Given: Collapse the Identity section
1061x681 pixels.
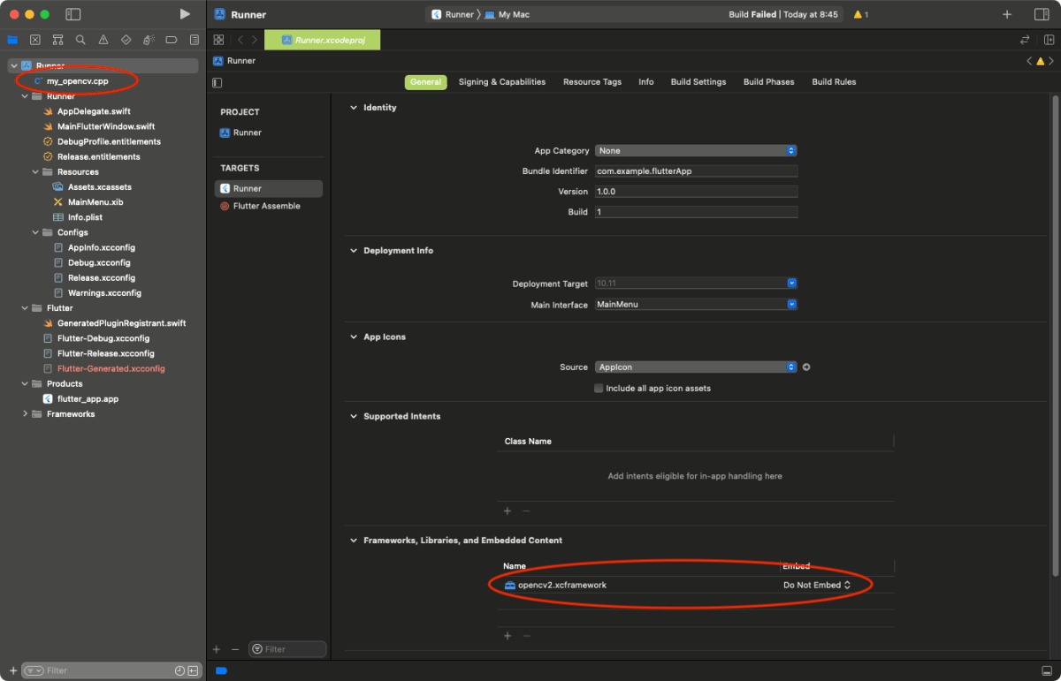Looking at the screenshot, I should [354, 108].
